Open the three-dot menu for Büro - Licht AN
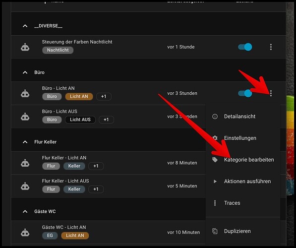The height and width of the screenshot is (248, 296). pos(271,93)
